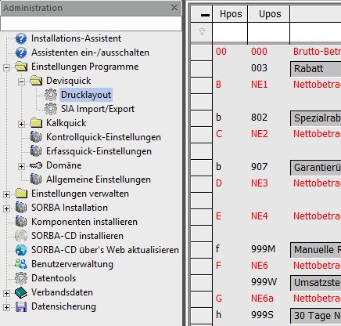The height and width of the screenshot is (326, 341).
Task: Click the Devisquick open folder icon
Action: tap(36, 81)
